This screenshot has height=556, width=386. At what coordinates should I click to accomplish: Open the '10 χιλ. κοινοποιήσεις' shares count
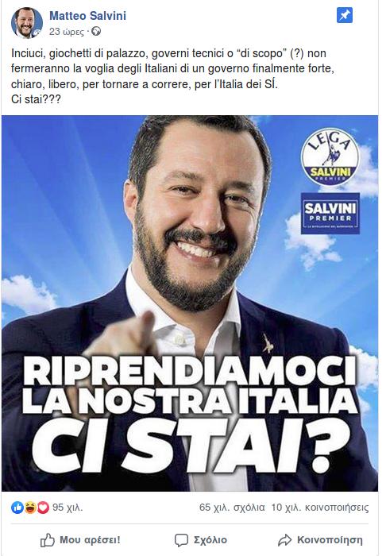320,508
